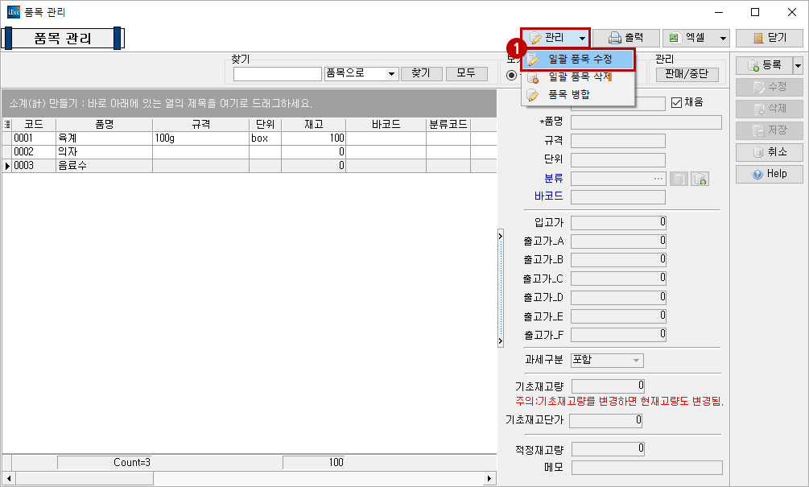Choose 일괄 품목 수정 from the menu
This screenshot has height=487, width=809.
coord(578,60)
